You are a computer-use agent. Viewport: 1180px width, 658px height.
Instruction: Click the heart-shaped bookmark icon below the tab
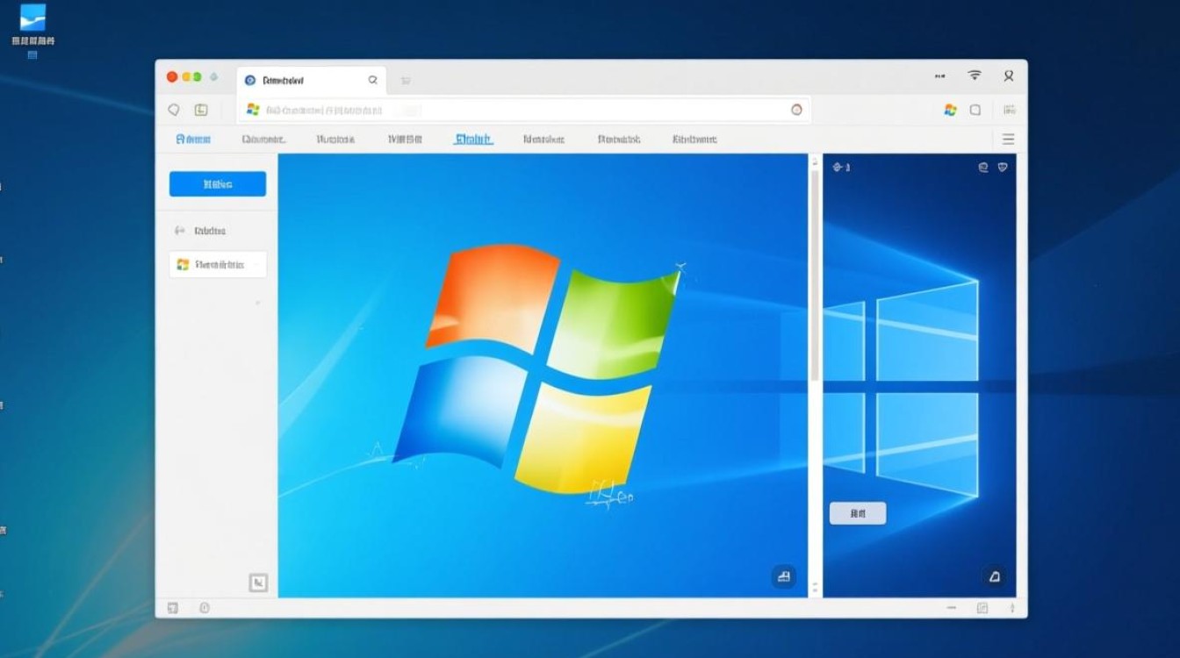173,109
